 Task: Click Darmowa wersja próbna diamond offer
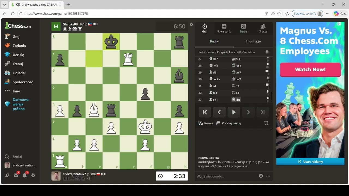click(x=17, y=104)
